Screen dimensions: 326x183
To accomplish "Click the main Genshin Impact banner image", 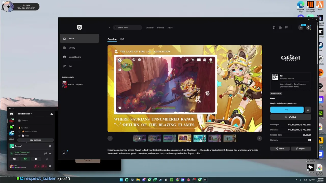I will 185,88.
